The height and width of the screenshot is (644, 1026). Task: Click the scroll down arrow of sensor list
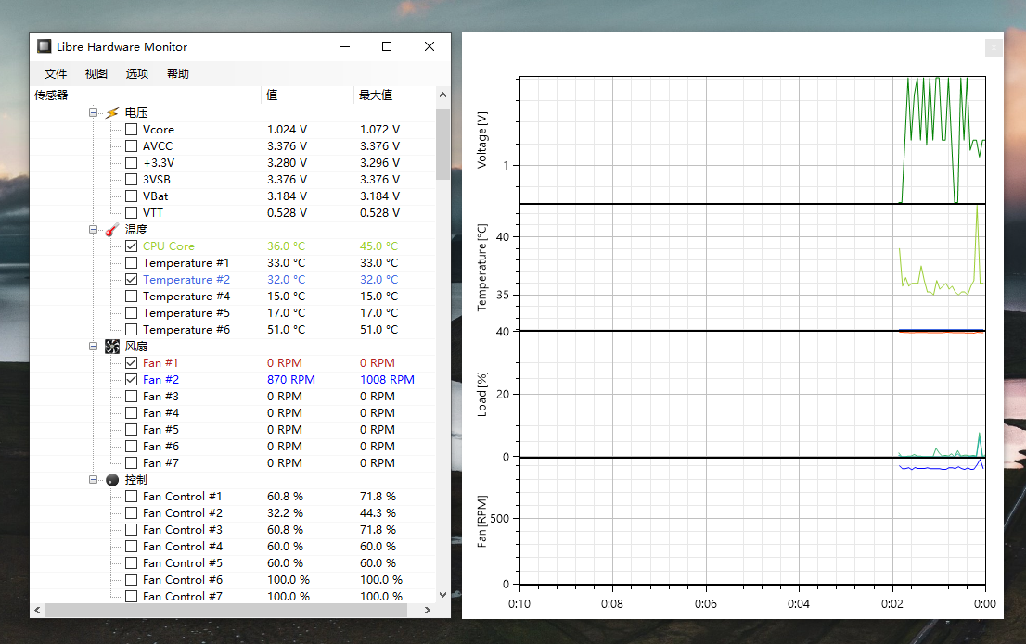[x=443, y=595]
